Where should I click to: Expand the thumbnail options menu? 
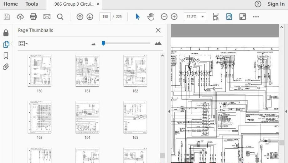click(x=23, y=44)
